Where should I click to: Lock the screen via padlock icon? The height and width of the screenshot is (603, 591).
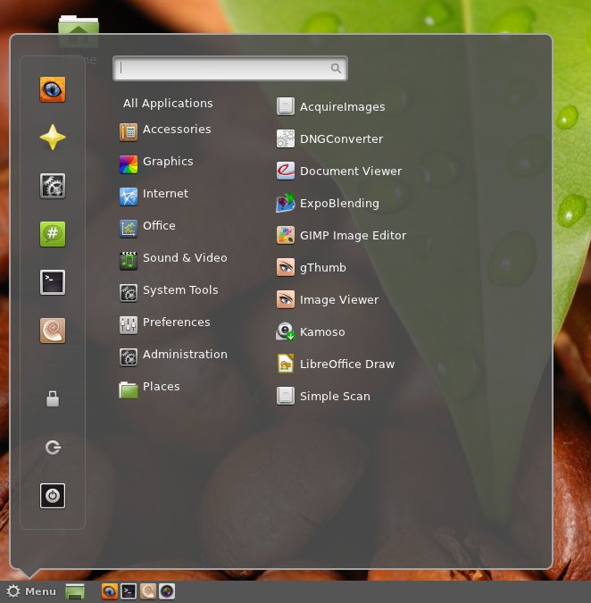pos(53,398)
